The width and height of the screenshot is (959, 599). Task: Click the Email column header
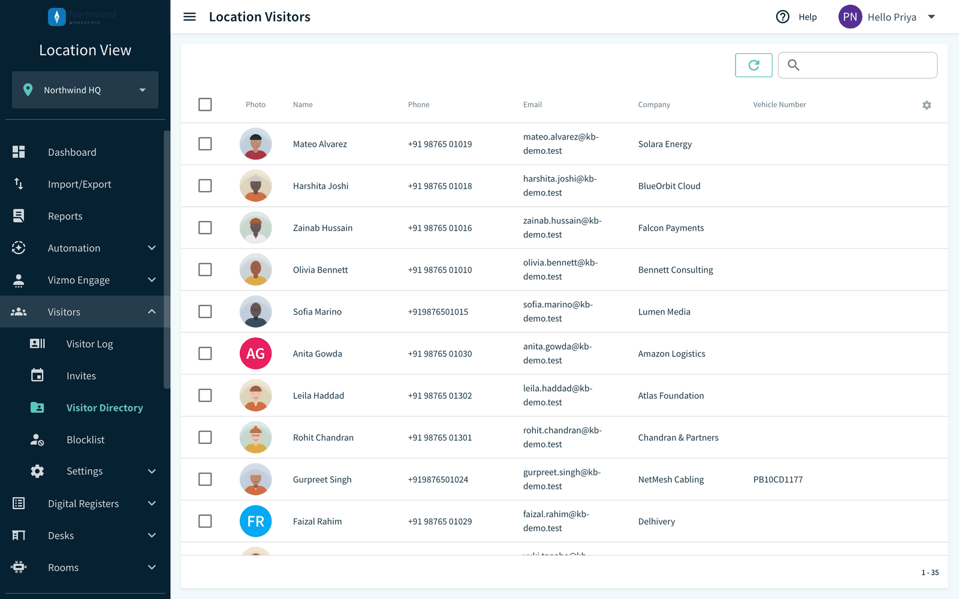532,104
